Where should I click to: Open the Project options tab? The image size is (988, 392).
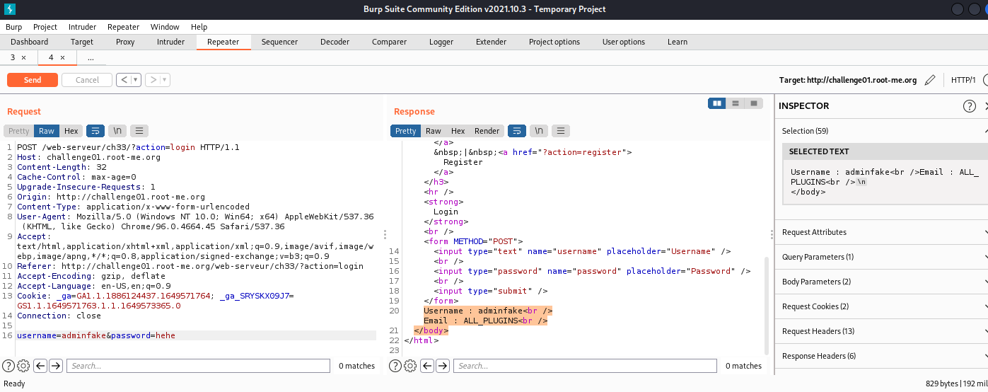554,42
